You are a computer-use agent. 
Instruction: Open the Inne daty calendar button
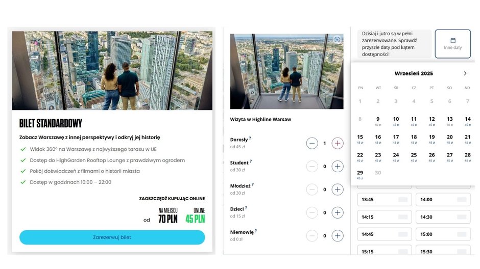click(x=453, y=44)
